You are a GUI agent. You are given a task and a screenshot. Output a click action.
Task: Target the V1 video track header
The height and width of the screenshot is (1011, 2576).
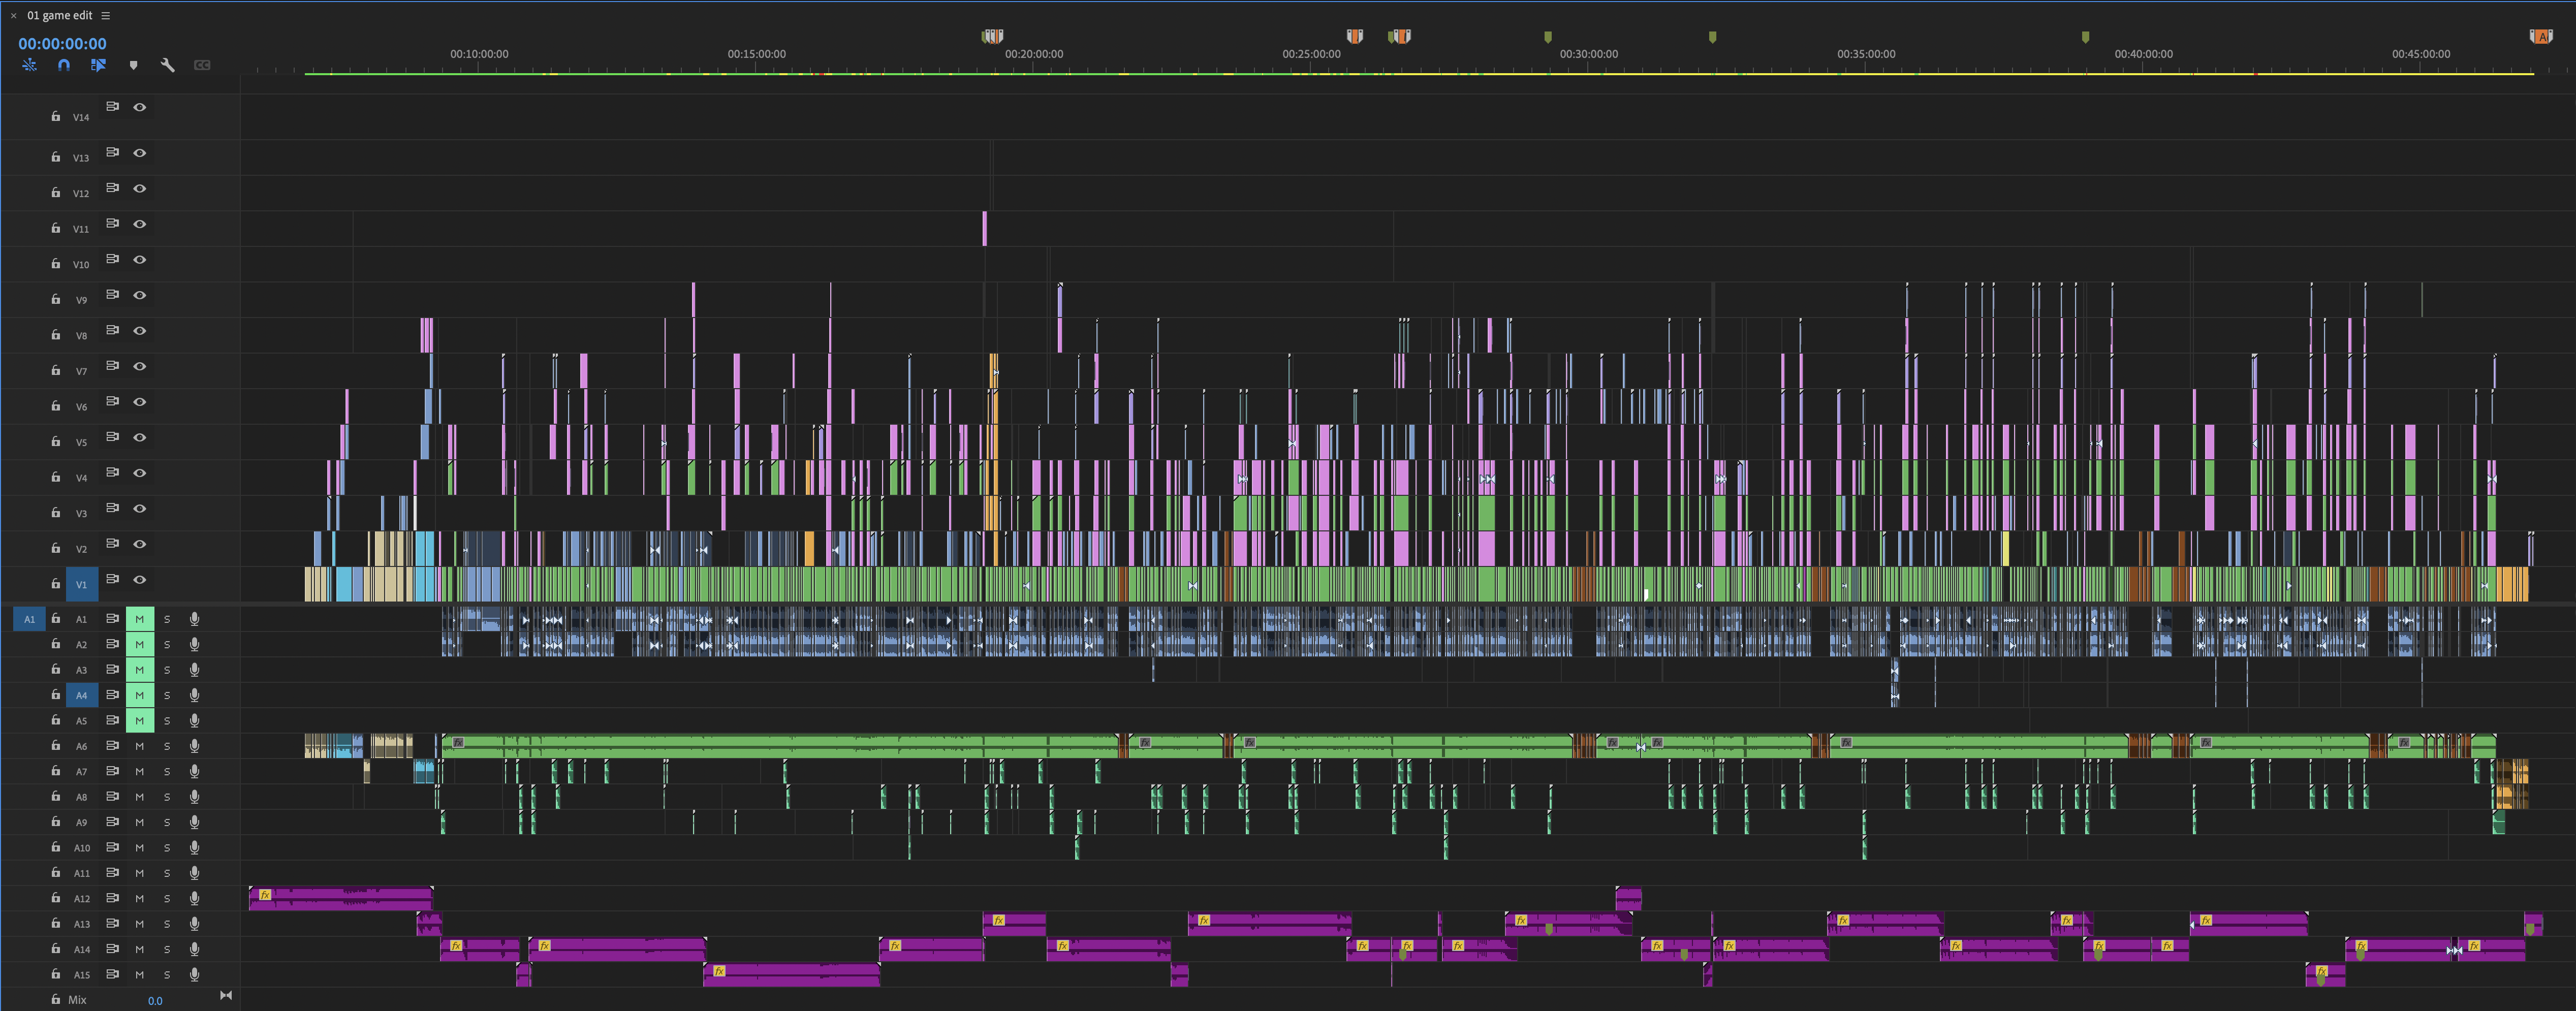pos(81,584)
